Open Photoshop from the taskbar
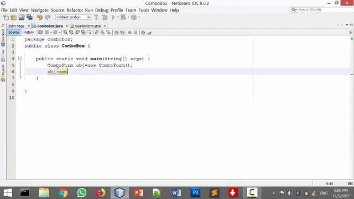354x199 pixels. coord(195,193)
